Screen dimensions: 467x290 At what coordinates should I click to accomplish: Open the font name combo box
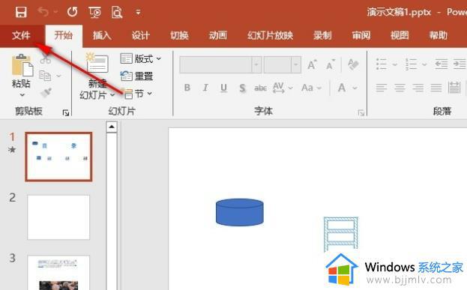coord(220,64)
